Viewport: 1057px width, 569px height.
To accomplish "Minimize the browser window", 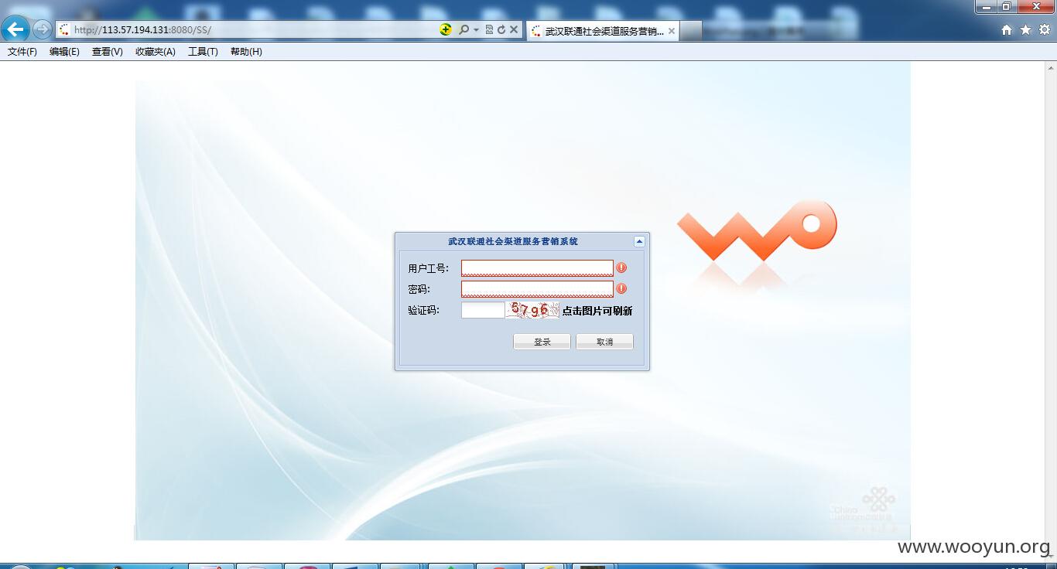I will (x=986, y=7).
